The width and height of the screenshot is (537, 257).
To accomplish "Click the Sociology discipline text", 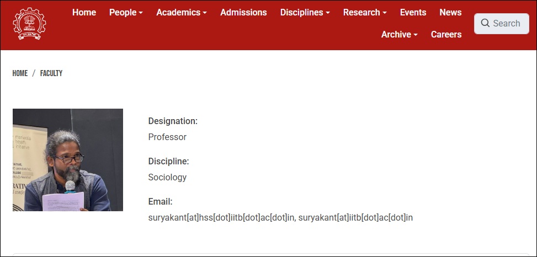I will (167, 177).
